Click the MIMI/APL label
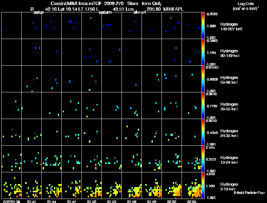This screenshot has height=203, width=267. pyautogui.click(x=173, y=9)
